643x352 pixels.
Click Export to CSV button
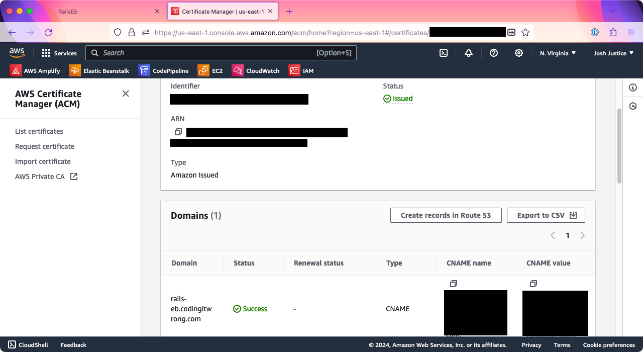[x=546, y=215]
